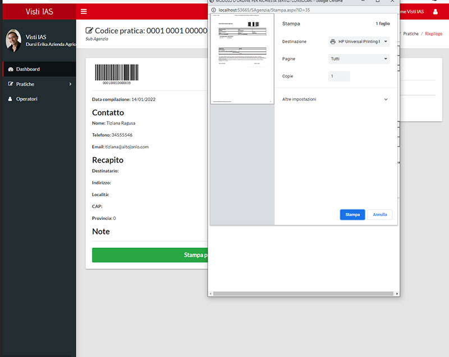Image resolution: width=449 pixels, height=357 pixels.
Task: Expand the Pratiche submenu chevron
Action: click(70, 84)
